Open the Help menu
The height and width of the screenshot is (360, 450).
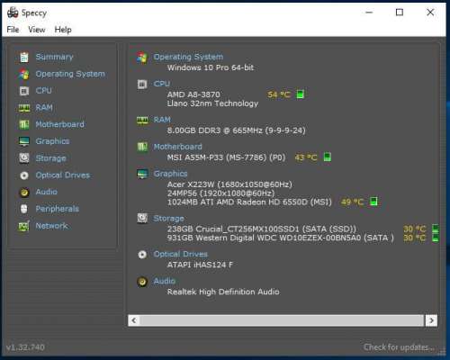pos(63,30)
